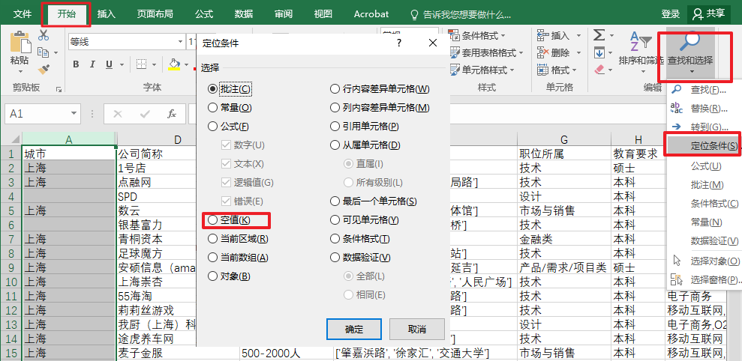
Task: Click the Fill down arrow icon
Action: point(599,52)
